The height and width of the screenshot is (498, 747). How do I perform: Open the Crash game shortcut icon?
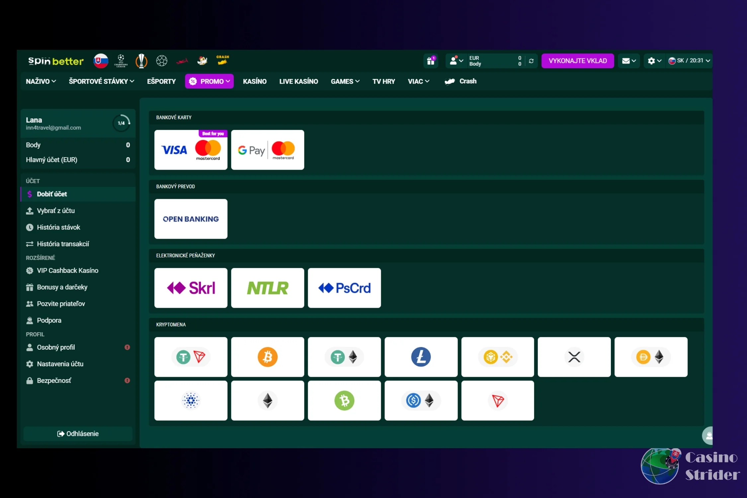pyautogui.click(x=222, y=60)
